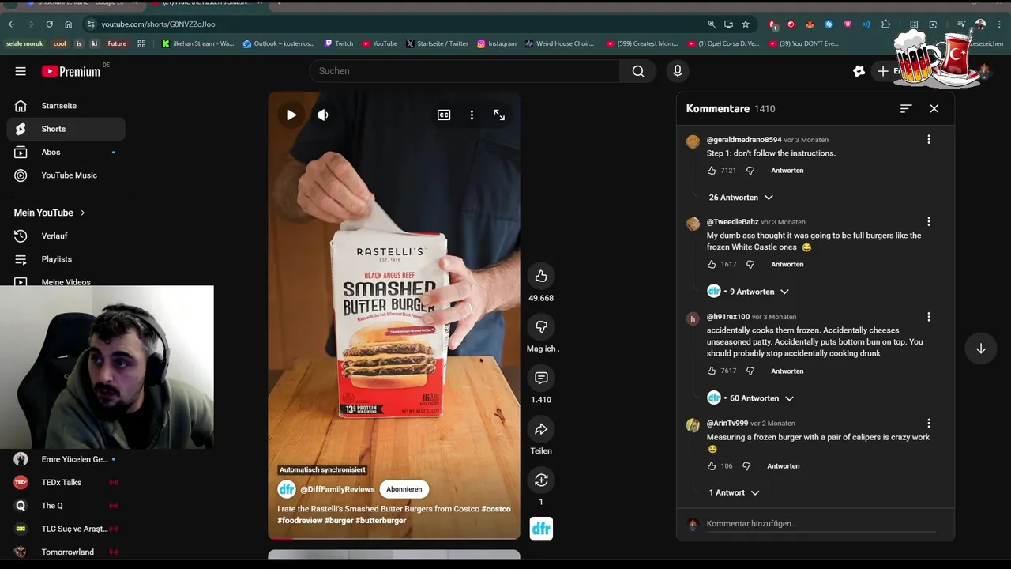Viewport: 1011px width, 569px height.
Task: Click the search magnifier button
Action: [638, 71]
